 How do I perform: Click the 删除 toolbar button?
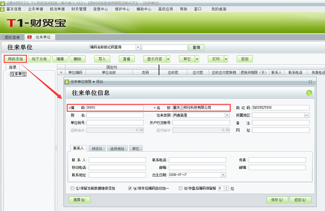pyautogui.click(x=77, y=59)
